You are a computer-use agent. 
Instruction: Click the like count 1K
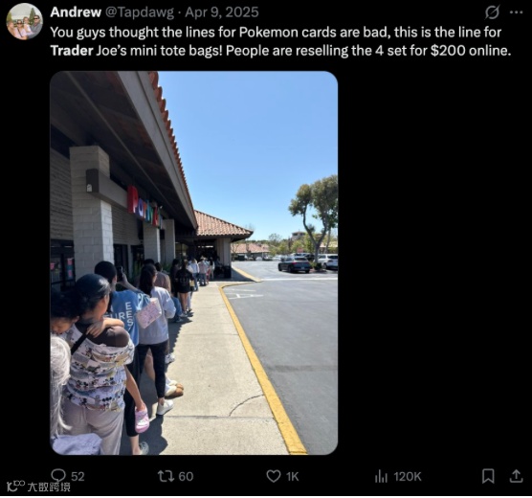pyautogui.click(x=293, y=477)
